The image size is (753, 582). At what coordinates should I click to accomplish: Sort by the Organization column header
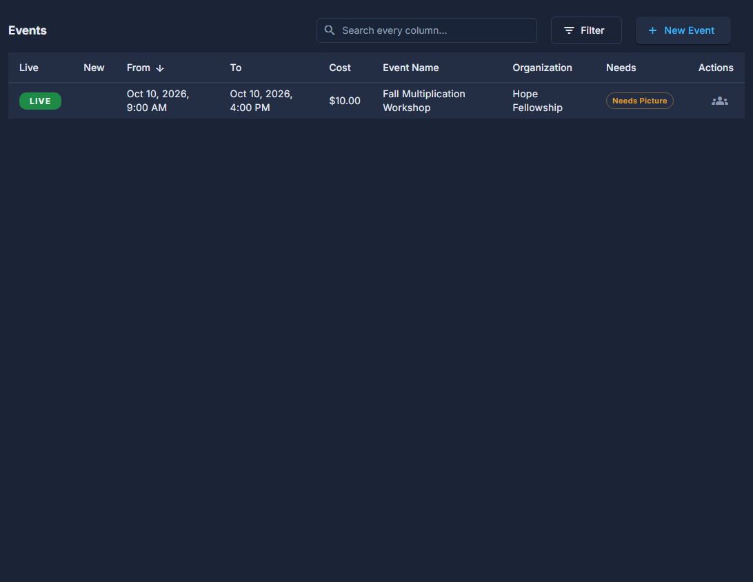point(542,68)
